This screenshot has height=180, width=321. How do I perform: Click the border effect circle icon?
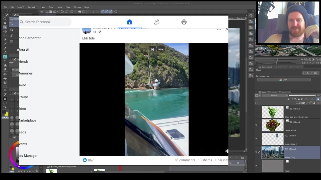(304, 73)
